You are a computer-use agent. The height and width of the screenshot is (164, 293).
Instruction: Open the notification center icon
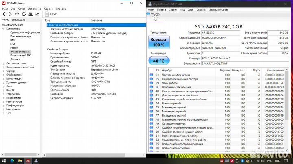286,161
